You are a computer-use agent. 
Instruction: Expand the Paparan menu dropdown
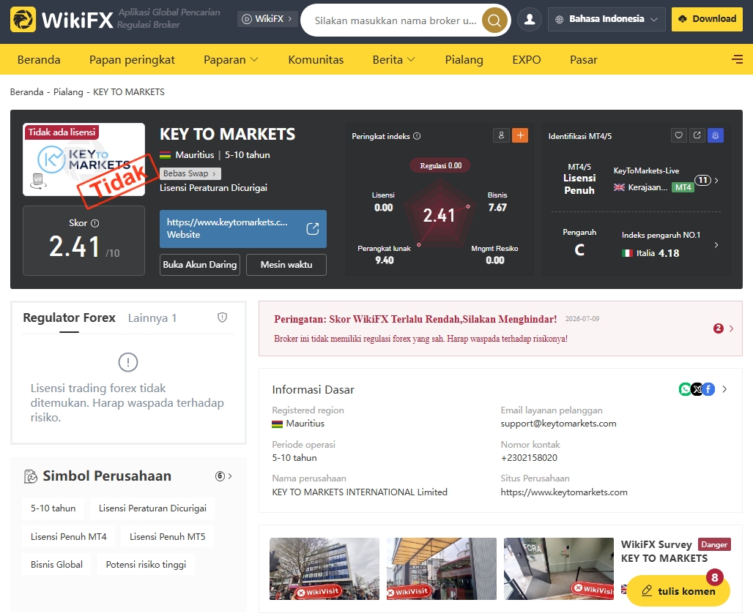[x=231, y=59]
